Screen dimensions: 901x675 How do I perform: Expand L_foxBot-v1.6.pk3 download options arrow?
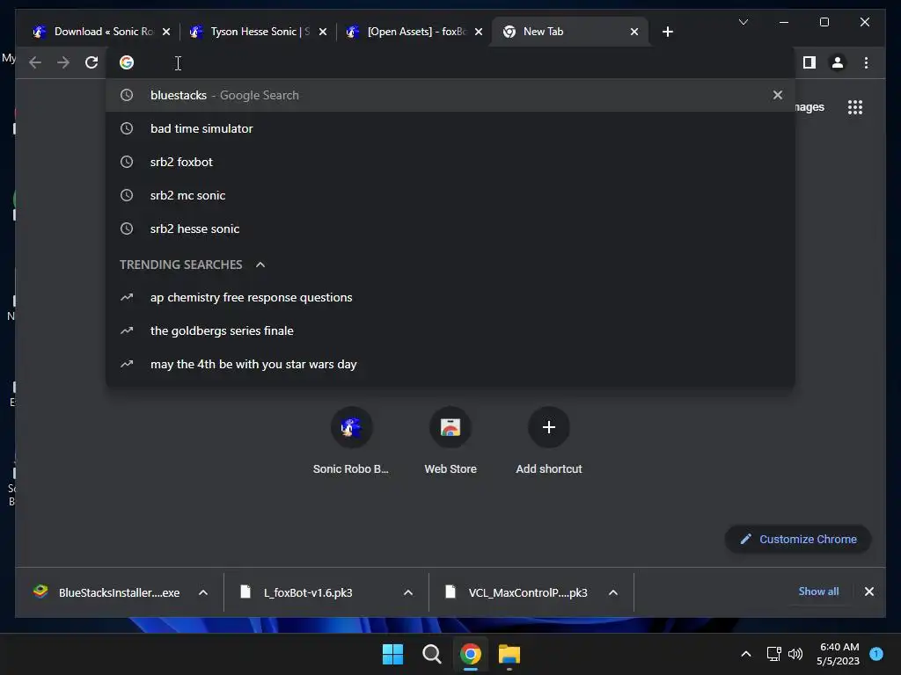[408, 592]
